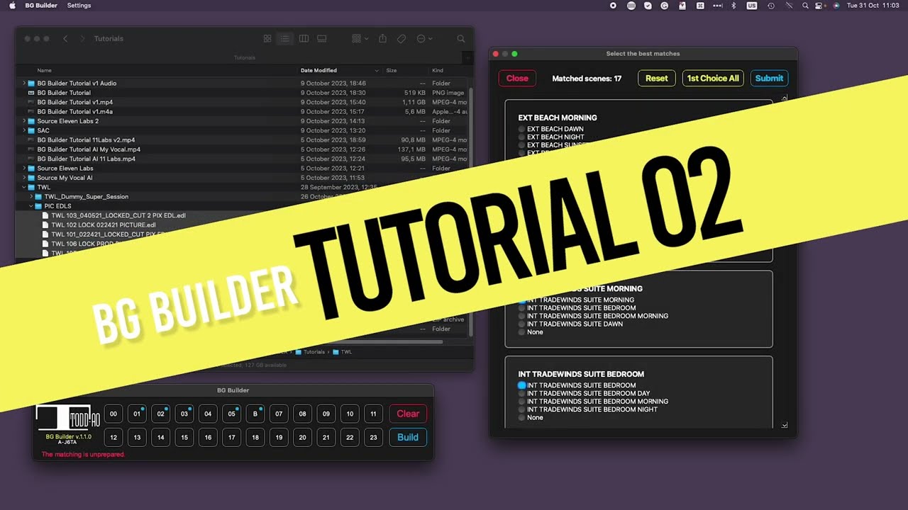Open the US input source menu
This screenshot has width=908, height=510.
(751, 6)
